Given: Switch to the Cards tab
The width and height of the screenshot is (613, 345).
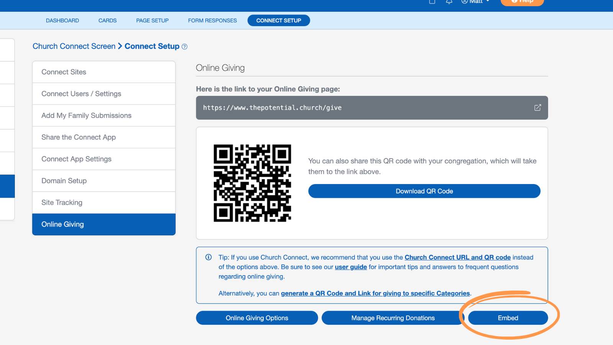Looking at the screenshot, I should click(x=107, y=20).
